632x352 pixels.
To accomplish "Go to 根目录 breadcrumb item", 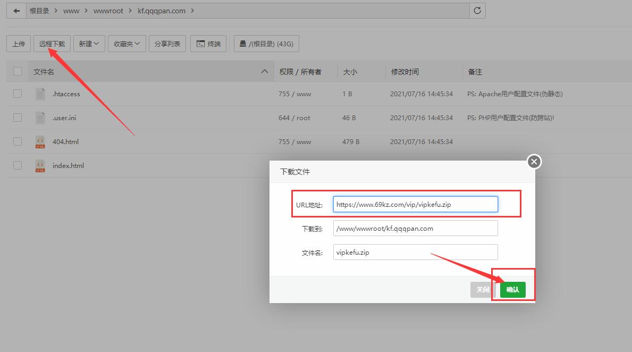I will click(39, 11).
